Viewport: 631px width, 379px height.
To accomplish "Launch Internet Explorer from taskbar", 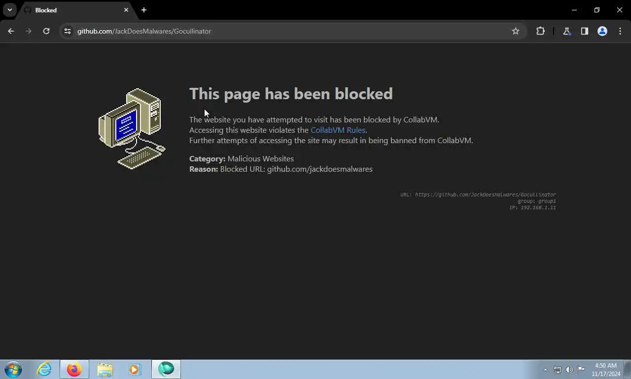I will click(44, 369).
